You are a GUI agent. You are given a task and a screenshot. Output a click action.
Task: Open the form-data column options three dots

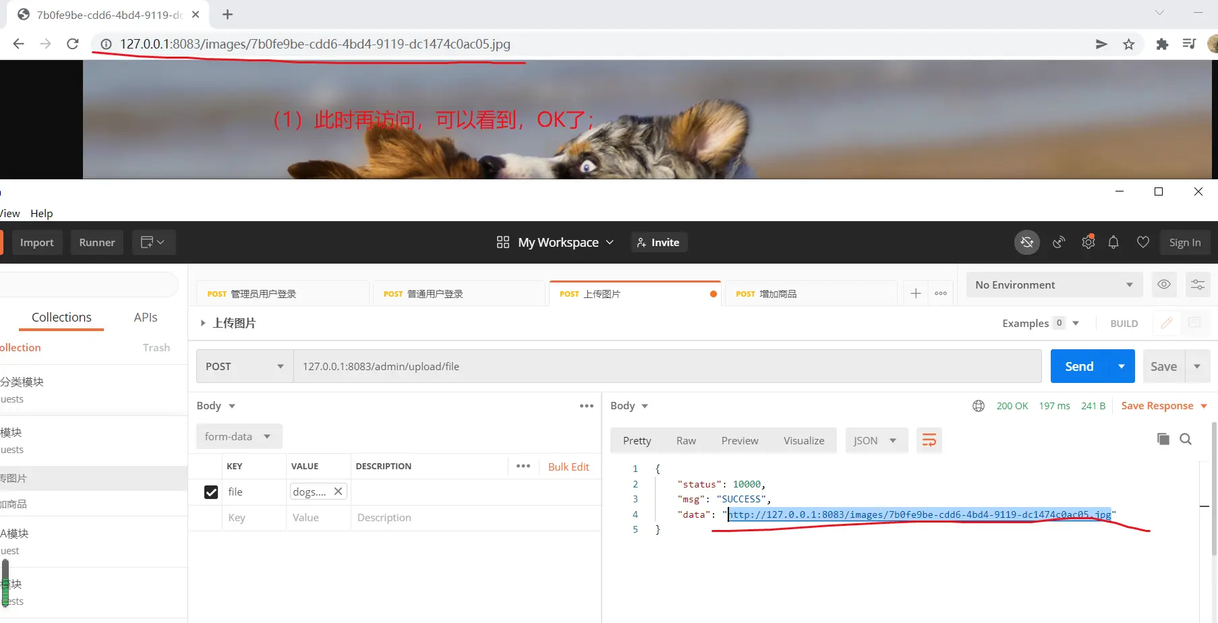point(523,466)
